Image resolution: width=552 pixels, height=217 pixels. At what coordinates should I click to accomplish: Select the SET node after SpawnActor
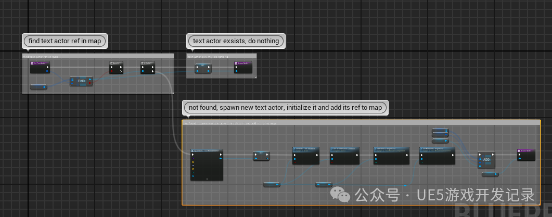(x=261, y=156)
